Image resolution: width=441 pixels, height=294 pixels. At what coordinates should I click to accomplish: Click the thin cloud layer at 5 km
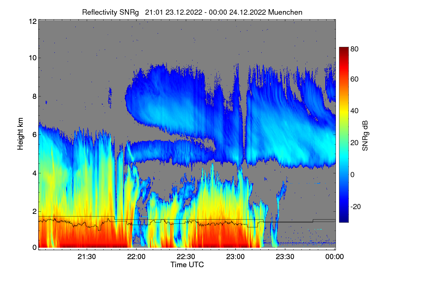169,151
